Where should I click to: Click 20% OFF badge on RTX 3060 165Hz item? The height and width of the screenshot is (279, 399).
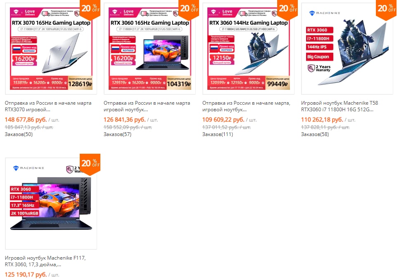coord(189,9)
